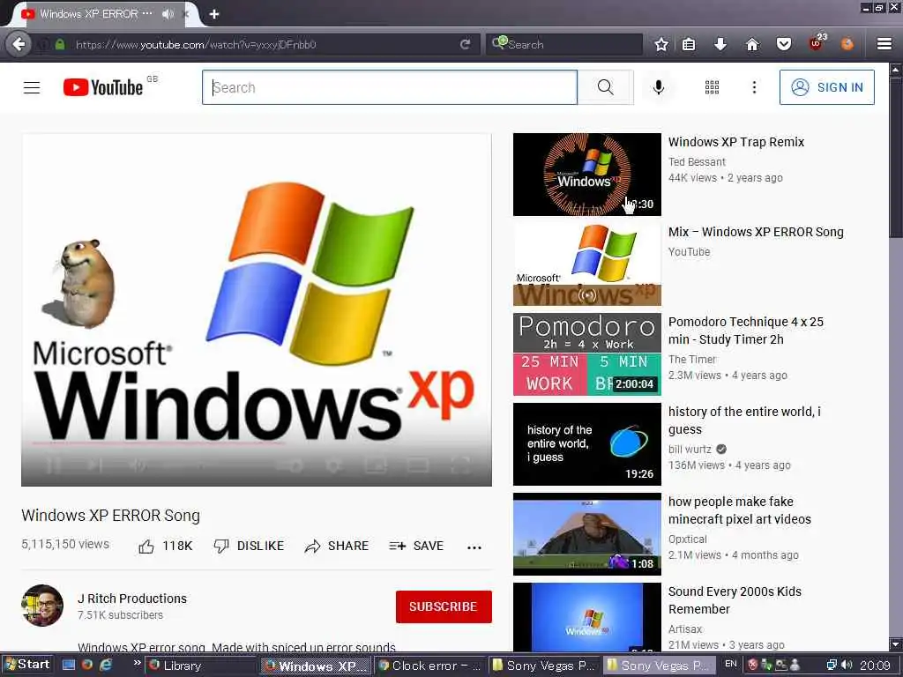Open the orange Firefox account icon

click(x=847, y=44)
